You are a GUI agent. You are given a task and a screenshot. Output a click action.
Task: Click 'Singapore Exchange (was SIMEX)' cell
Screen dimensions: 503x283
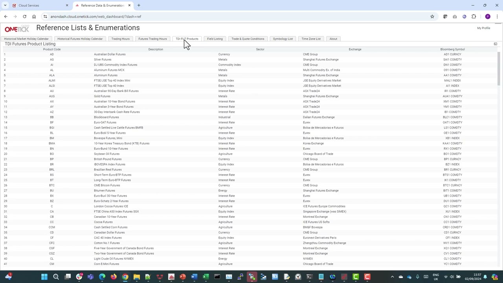[325, 211]
